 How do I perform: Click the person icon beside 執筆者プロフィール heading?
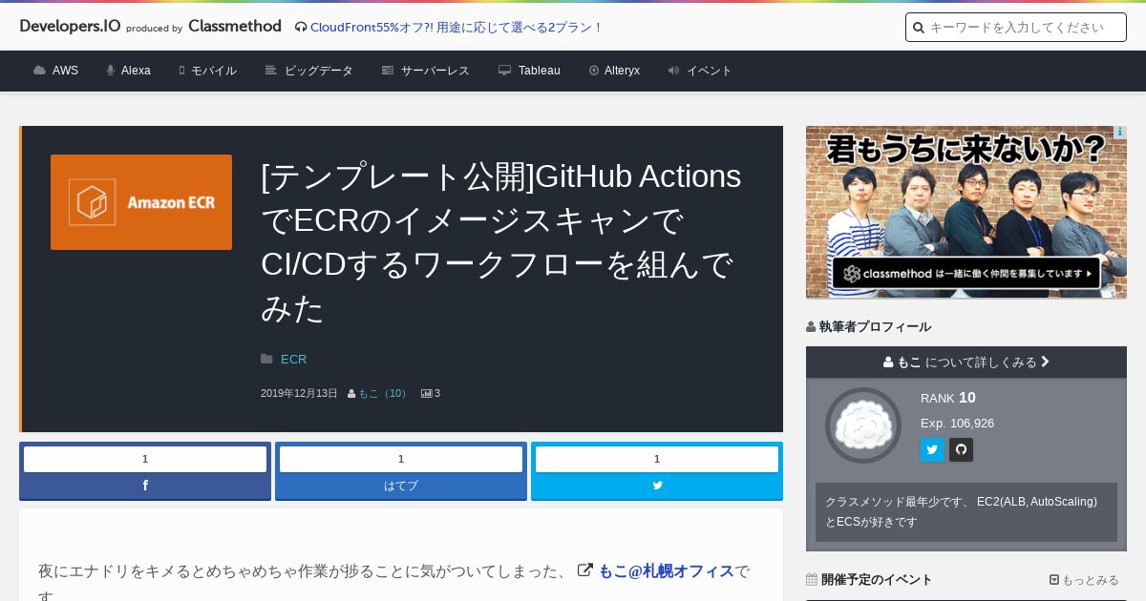[811, 326]
